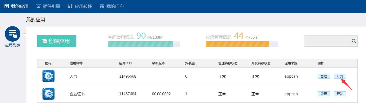The height and width of the screenshot is (103, 366).
Task: Click app ID 11496668
Action: [x=128, y=76]
